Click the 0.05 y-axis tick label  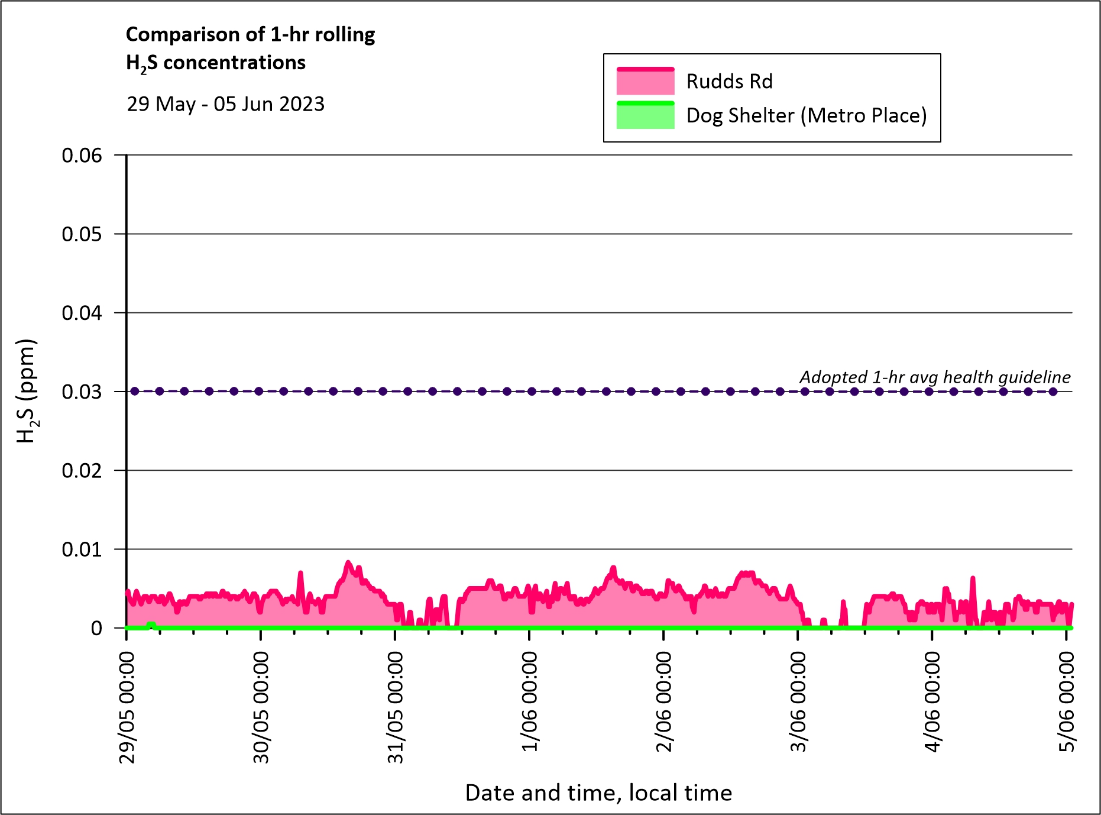82,234
